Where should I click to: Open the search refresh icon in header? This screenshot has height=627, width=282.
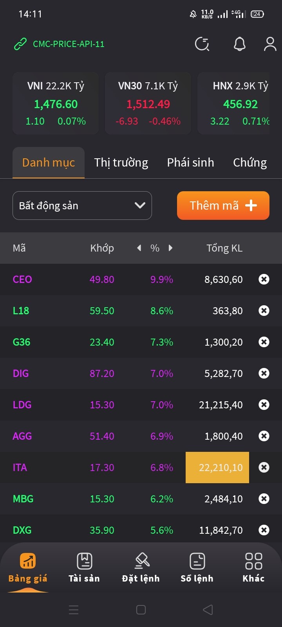coord(202,44)
